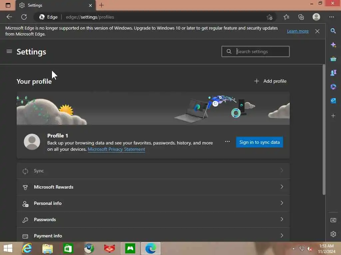This screenshot has width=341, height=255.
Task: Close the Settings tab
Action: pos(90,5)
